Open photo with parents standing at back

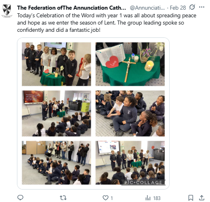tap(57, 163)
